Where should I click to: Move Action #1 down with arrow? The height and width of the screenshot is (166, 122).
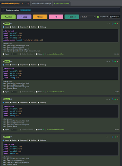[x=110, y=24]
